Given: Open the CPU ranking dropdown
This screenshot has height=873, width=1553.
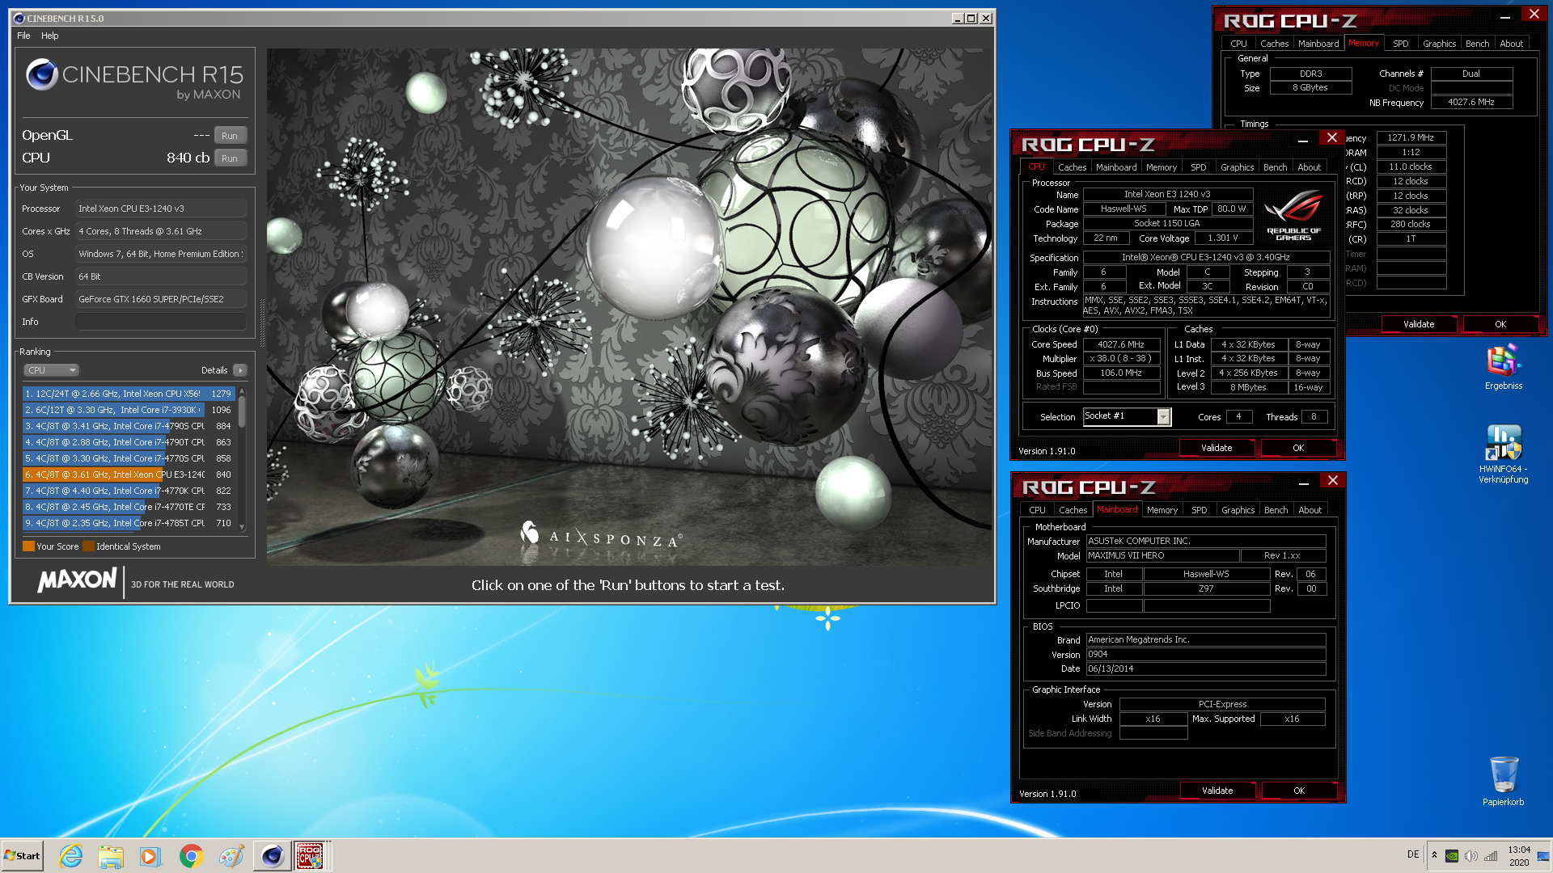Looking at the screenshot, I should click(51, 370).
